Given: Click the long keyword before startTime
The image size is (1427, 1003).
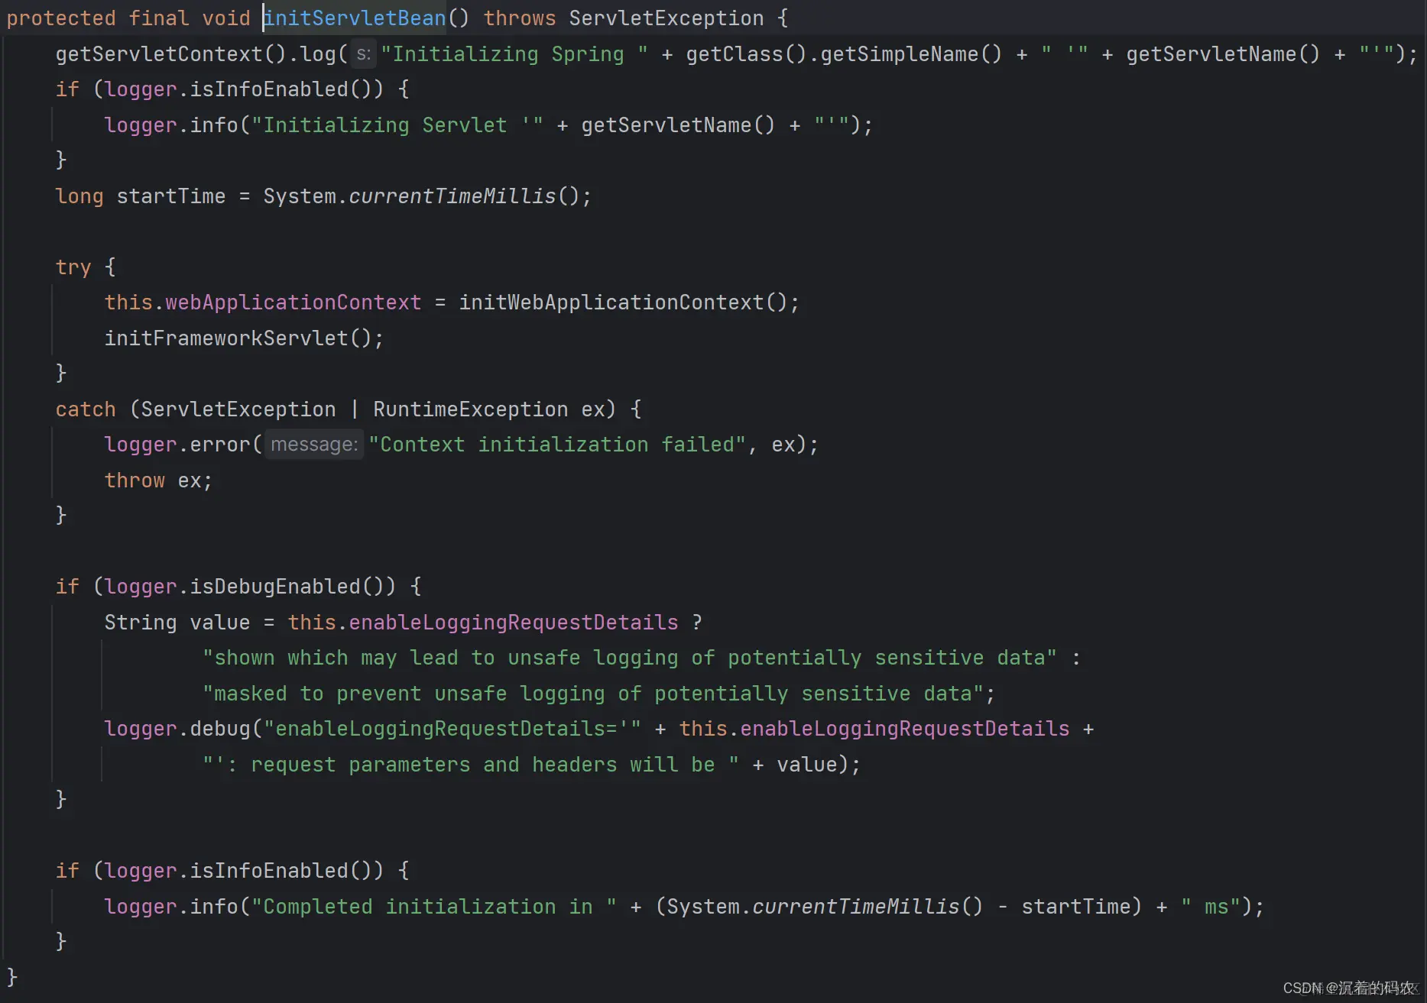Looking at the screenshot, I should point(79,196).
